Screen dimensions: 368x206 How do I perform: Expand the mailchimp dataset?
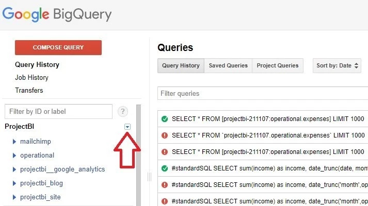(x=14, y=142)
